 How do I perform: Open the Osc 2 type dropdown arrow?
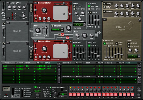coord(8,23)
